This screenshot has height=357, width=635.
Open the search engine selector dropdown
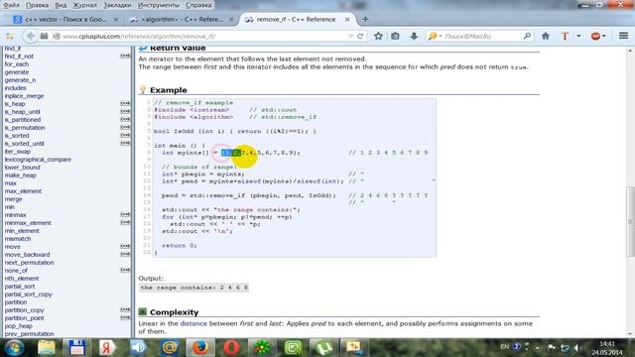click(x=435, y=36)
